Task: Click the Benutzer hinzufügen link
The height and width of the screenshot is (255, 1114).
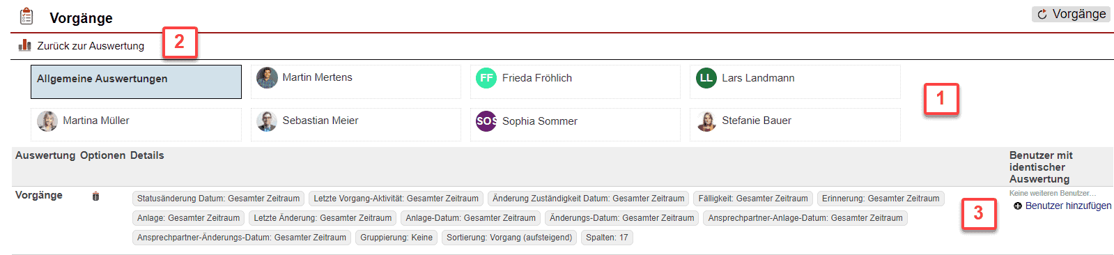Action: pyautogui.click(x=1068, y=206)
